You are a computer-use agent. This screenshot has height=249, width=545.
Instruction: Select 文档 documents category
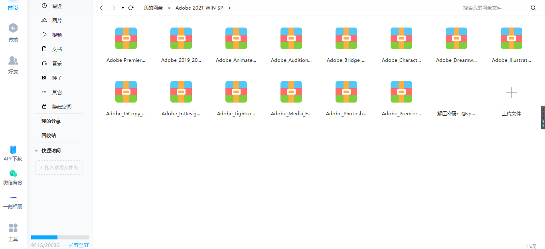(57, 49)
